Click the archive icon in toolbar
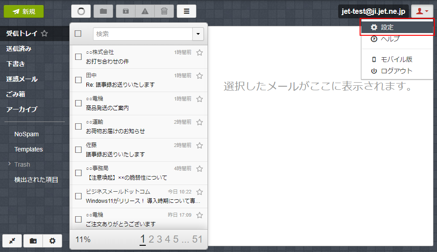The height and width of the screenshot is (252, 437). click(x=126, y=12)
